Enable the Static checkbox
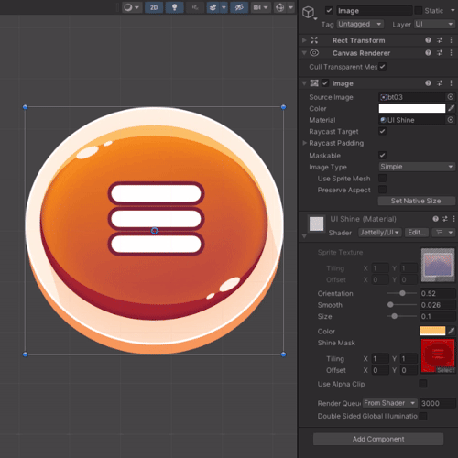 click(418, 11)
